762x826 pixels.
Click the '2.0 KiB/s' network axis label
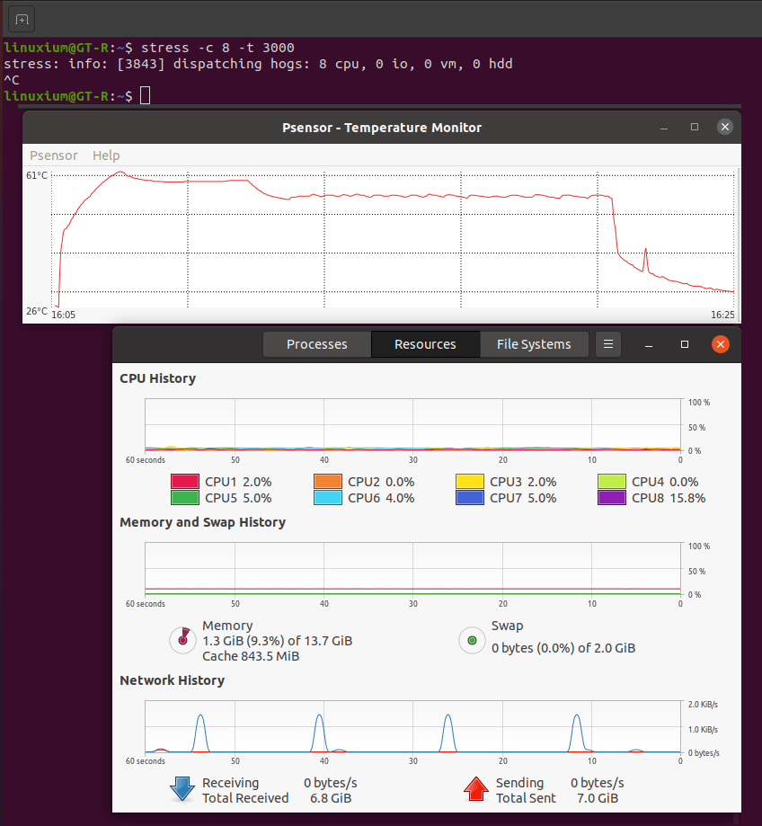[703, 705]
